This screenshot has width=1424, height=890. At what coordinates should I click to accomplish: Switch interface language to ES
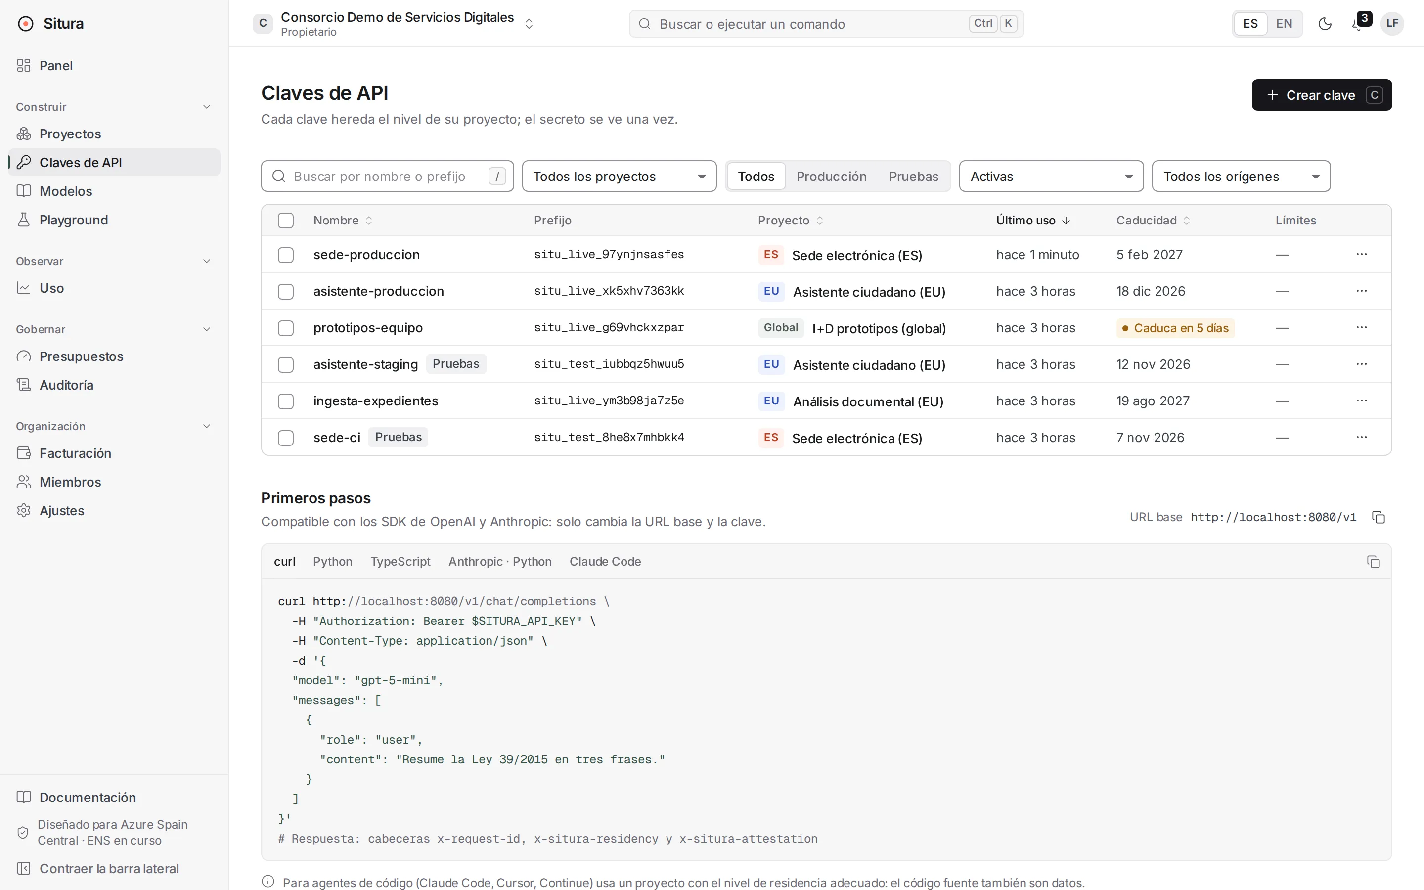1250,24
